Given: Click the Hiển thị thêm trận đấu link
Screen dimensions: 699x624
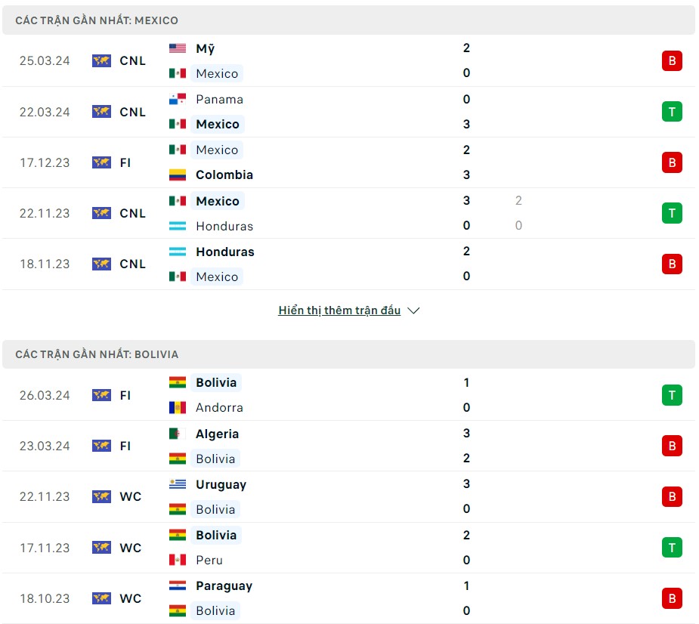Looking at the screenshot, I should click(x=339, y=310).
